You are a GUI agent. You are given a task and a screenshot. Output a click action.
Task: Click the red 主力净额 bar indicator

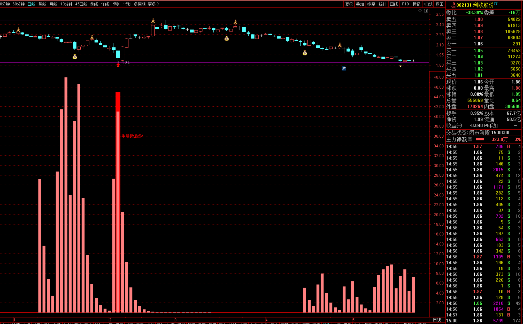coord(480,139)
